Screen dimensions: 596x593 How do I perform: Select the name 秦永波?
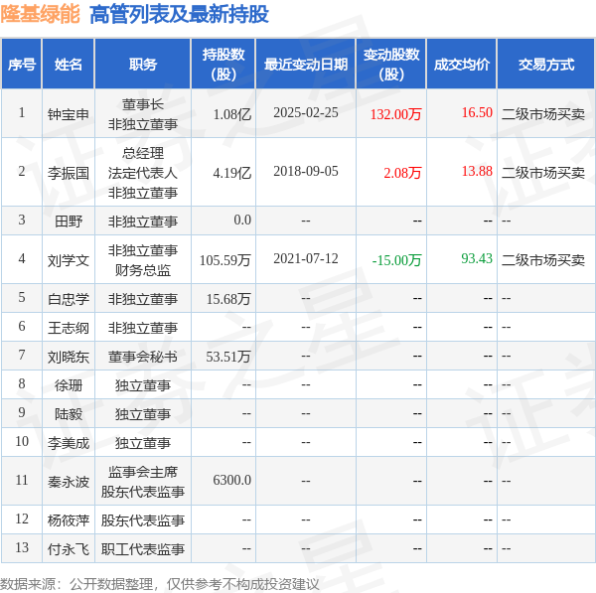pyautogui.click(x=69, y=482)
